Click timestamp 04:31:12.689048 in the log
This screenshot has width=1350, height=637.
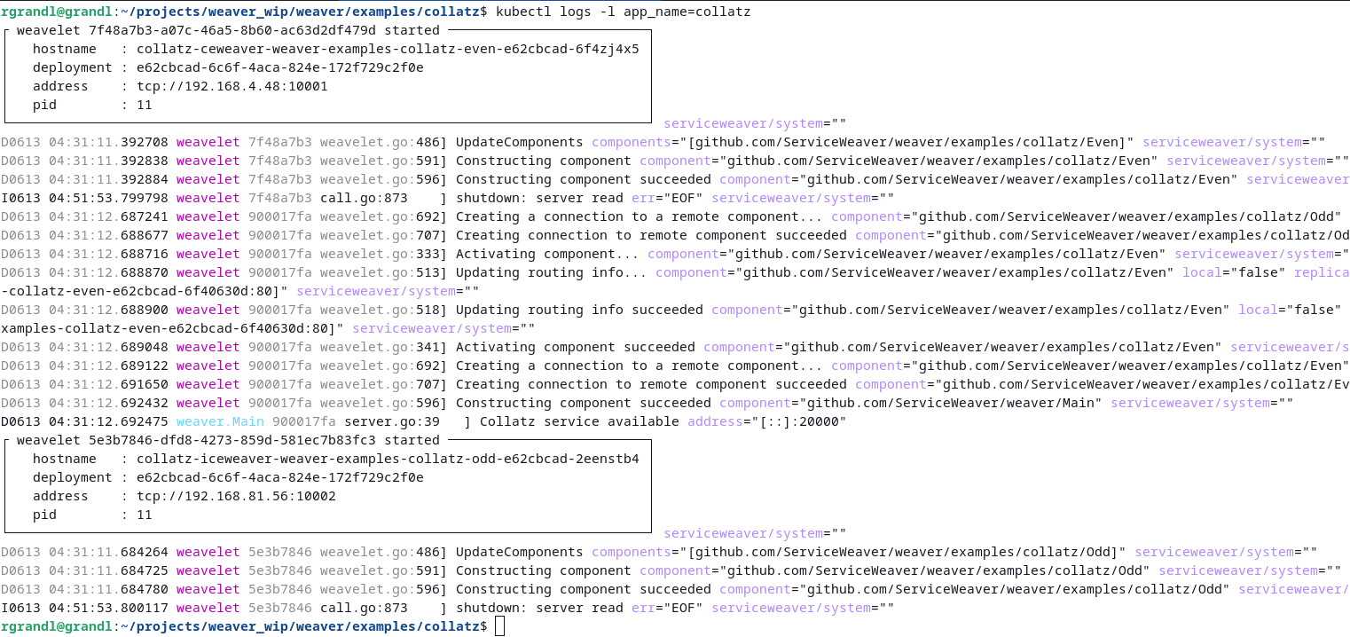(108, 347)
